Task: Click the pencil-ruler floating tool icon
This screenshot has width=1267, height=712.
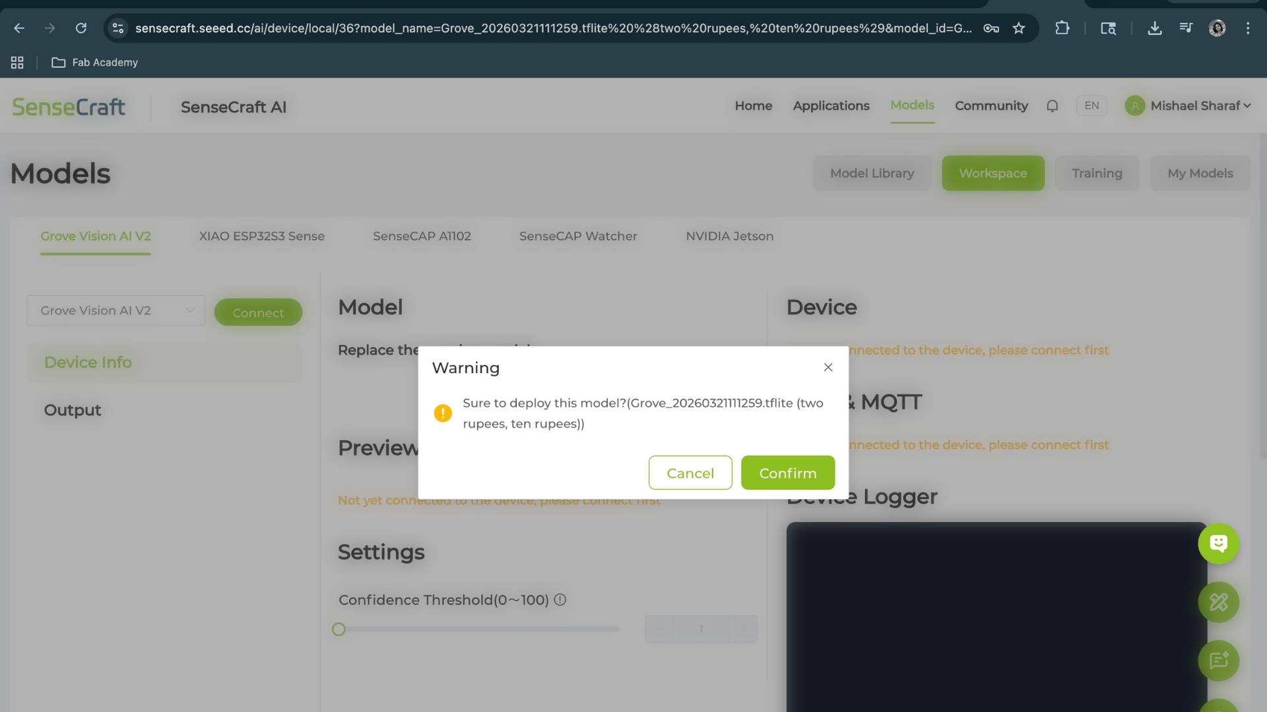Action: pyautogui.click(x=1218, y=602)
